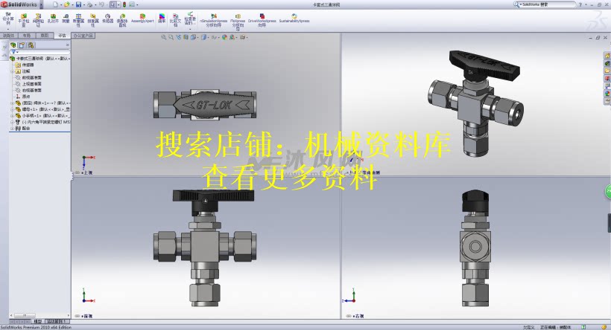The height and width of the screenshot is (330, 611).
Task: Launch the DriveWorksXpress wizard
Action: click(x=262, y=21)
